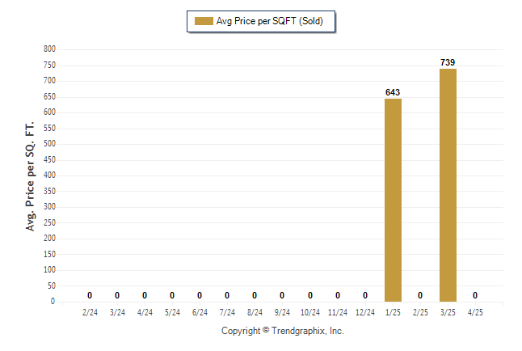Click the Avg Price per SQFT (Sold) legend label
522x351 pixels.
270,21
